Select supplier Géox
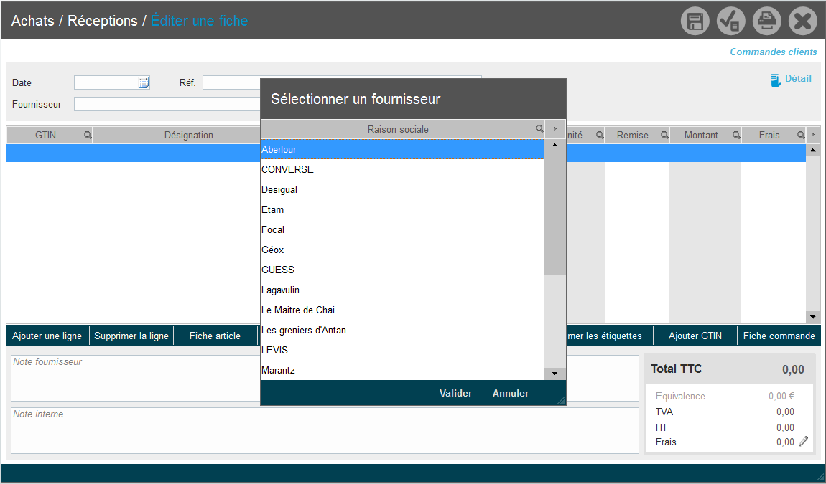Image resolution: width=826 pixels, height=484 pixels. tap(402, 250)
